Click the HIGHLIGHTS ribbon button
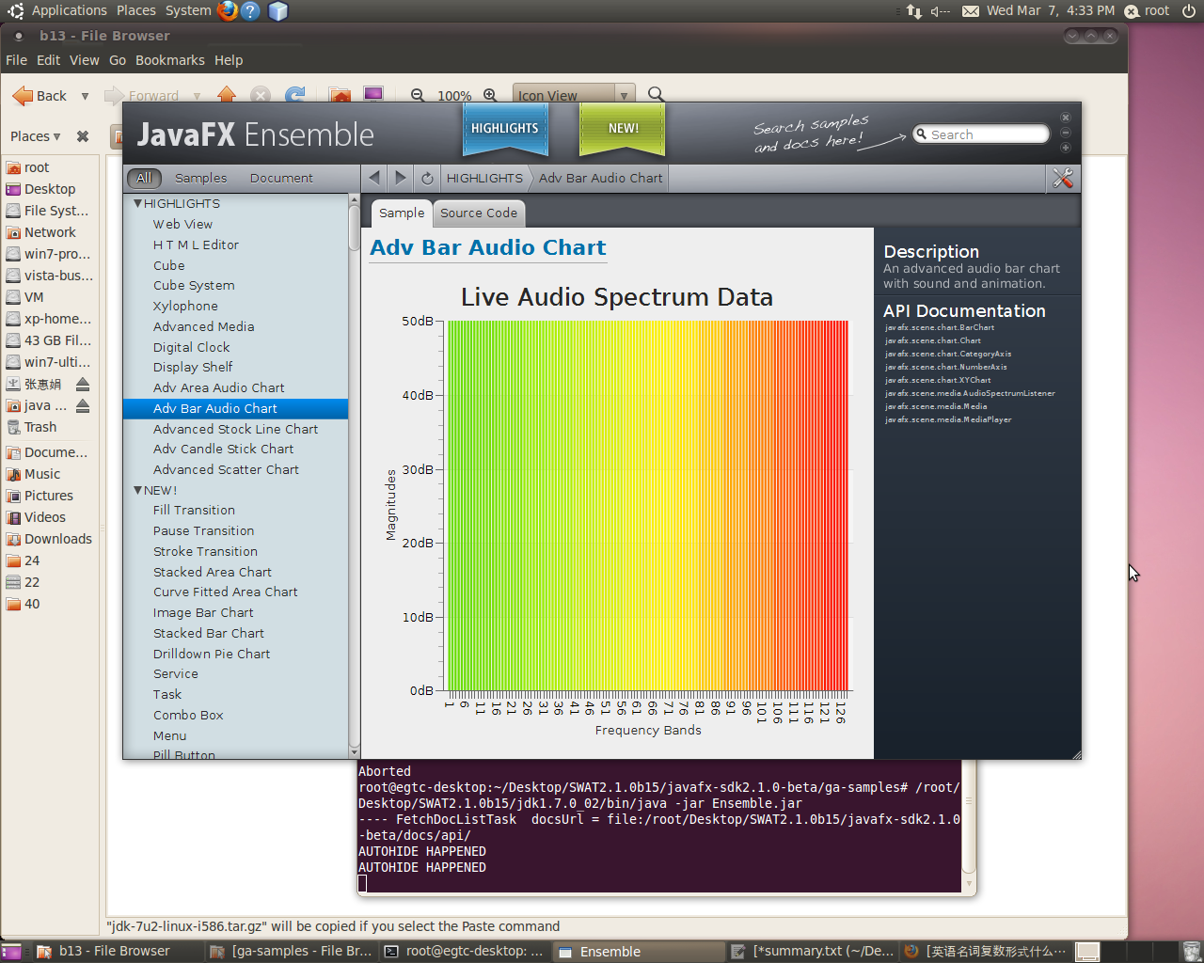This screenshot has width=1204, height=963. pos(505,129)
